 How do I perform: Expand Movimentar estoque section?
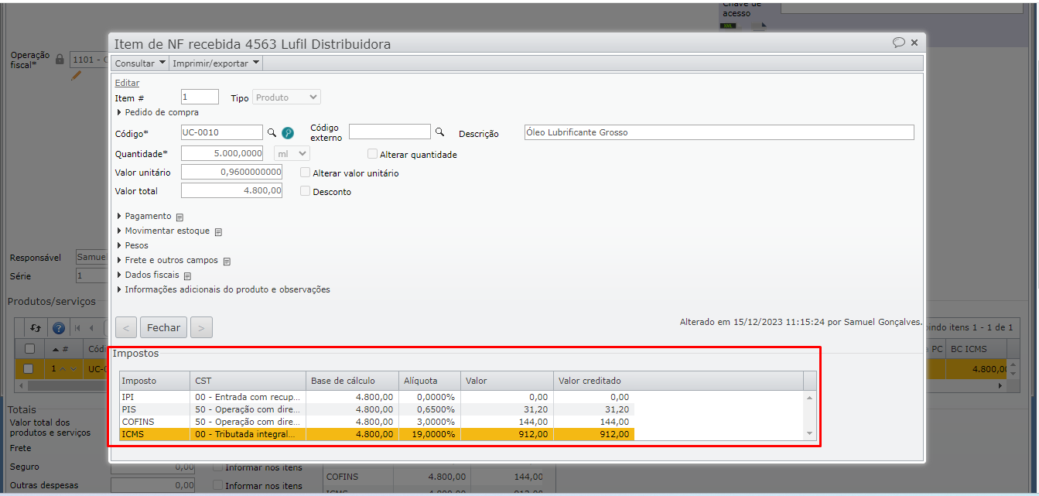pos(162,231)
